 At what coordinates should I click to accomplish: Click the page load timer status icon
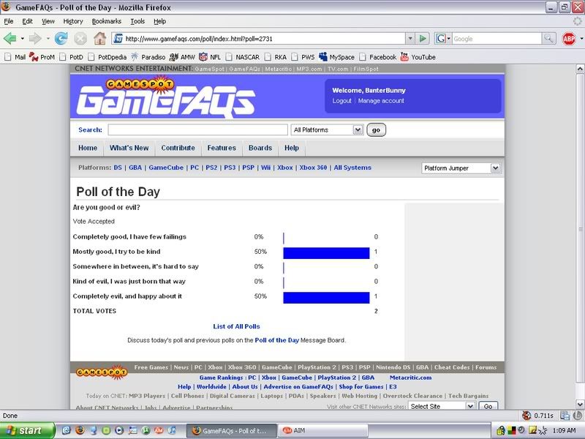click(x=526, y=415)
